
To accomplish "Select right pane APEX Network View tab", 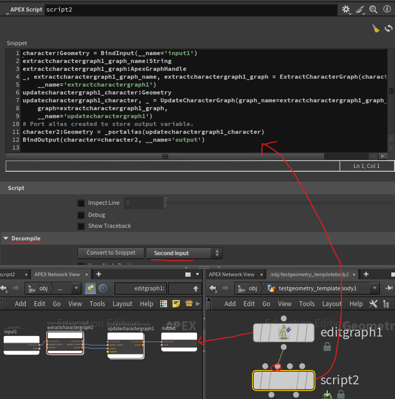I will pyautogui.click(x=232, y=274).
